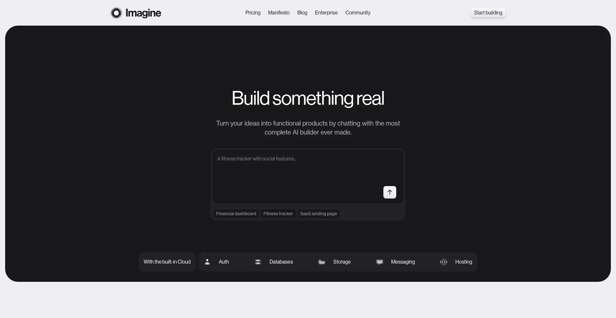Click the Databases icon
The width and height of the screenshot is (616, 318).
click(258, 262)
